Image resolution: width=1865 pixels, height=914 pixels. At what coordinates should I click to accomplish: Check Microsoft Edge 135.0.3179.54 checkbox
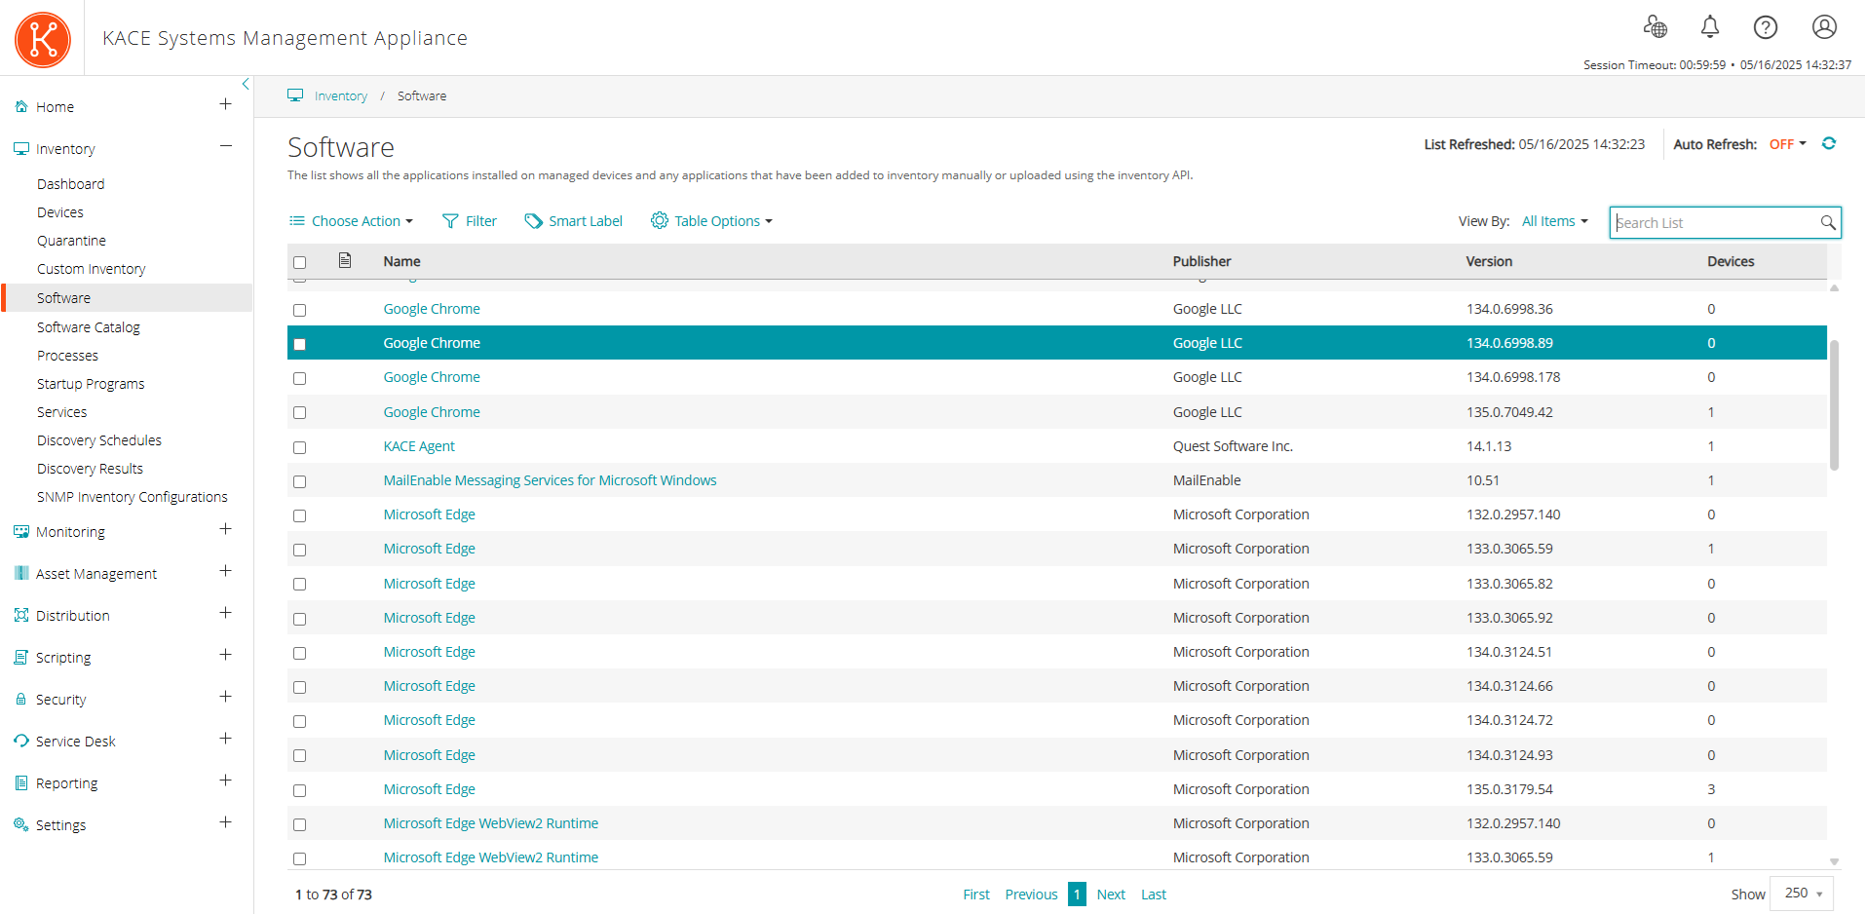pos(300,790)
